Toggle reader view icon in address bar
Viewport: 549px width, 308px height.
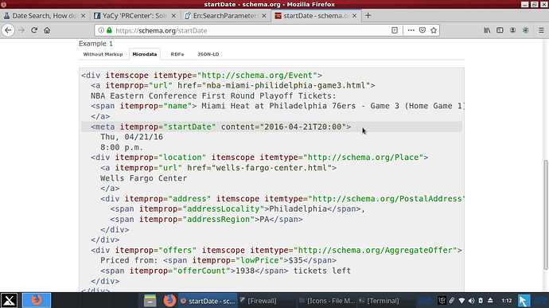pyautogui.click(x=395, y=30)
